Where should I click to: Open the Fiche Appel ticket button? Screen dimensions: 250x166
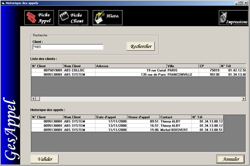click(39, 18)
